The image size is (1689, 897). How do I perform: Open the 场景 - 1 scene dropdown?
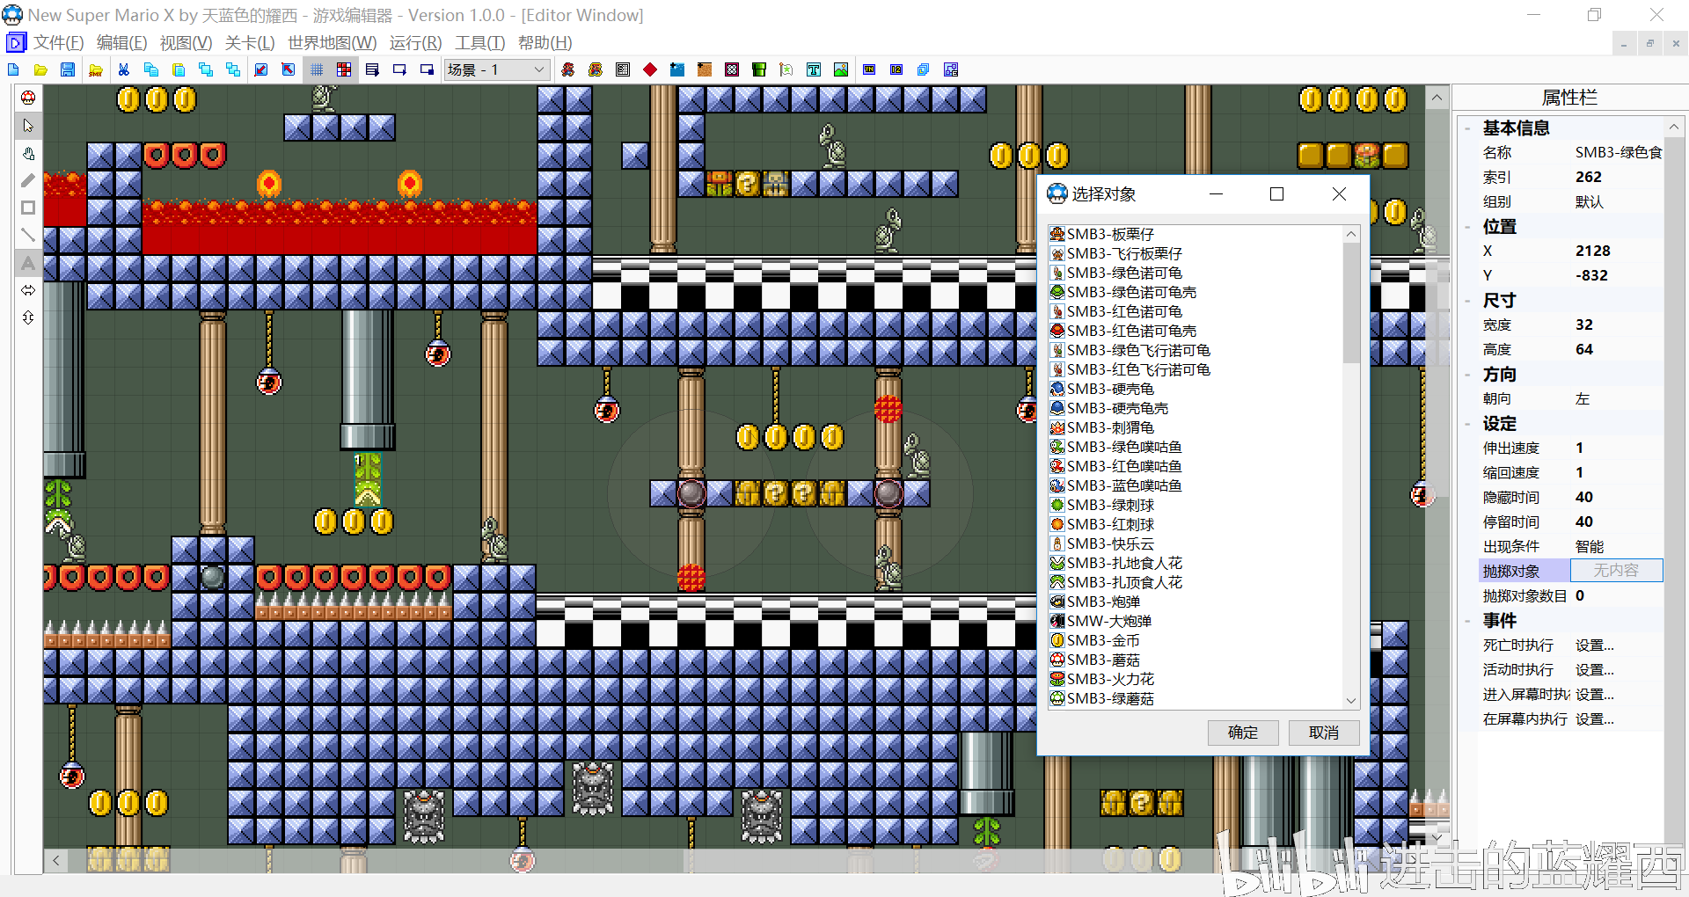[x=497, y=69]
